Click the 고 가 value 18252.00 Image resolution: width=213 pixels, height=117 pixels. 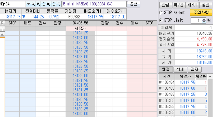pos(204,57)
